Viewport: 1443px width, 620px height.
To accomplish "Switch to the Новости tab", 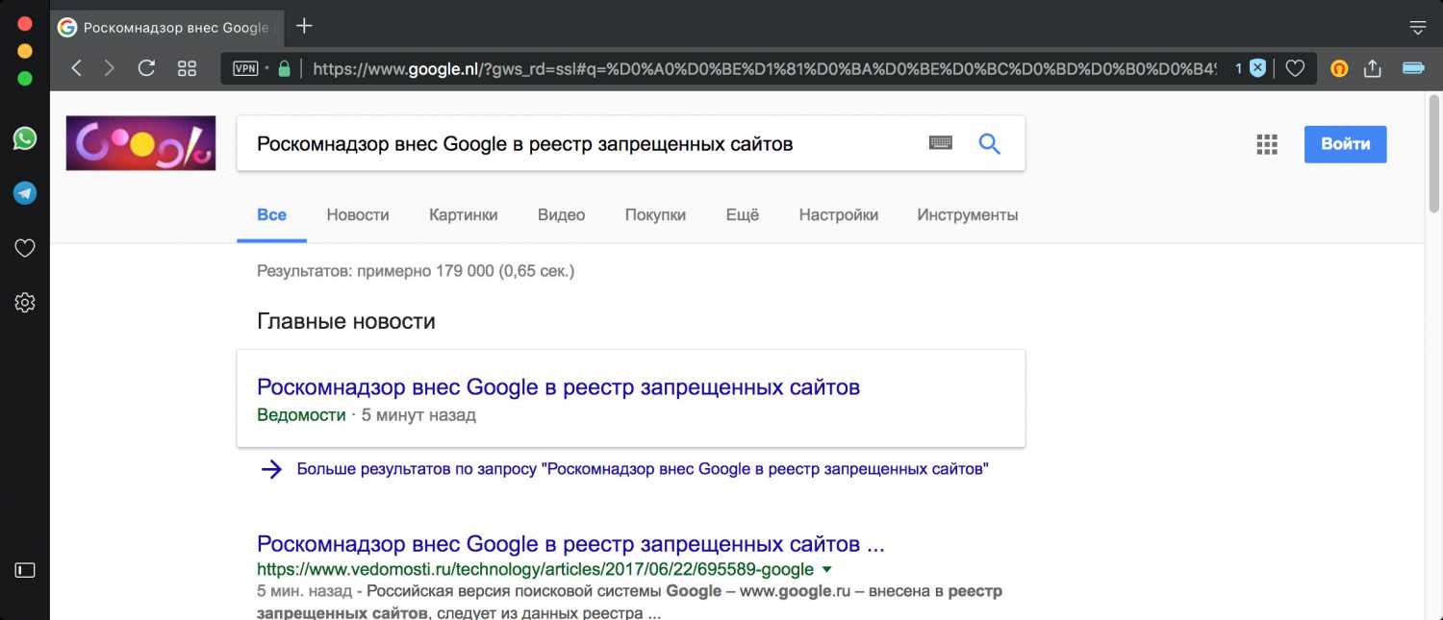I will (x=358, y=215).
